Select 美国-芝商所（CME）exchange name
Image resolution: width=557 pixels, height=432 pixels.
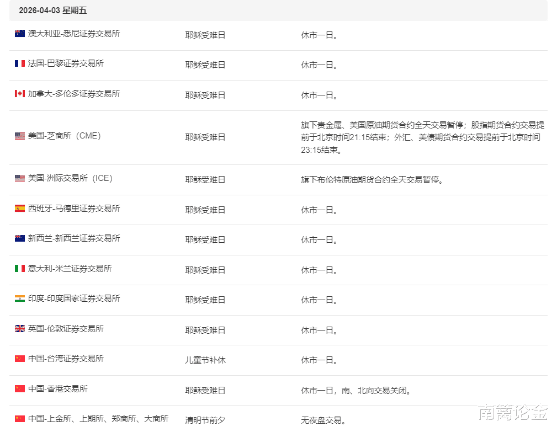tap(64, 136)
